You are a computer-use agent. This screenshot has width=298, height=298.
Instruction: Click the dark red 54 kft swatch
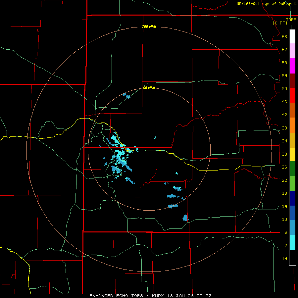point(292,81)
